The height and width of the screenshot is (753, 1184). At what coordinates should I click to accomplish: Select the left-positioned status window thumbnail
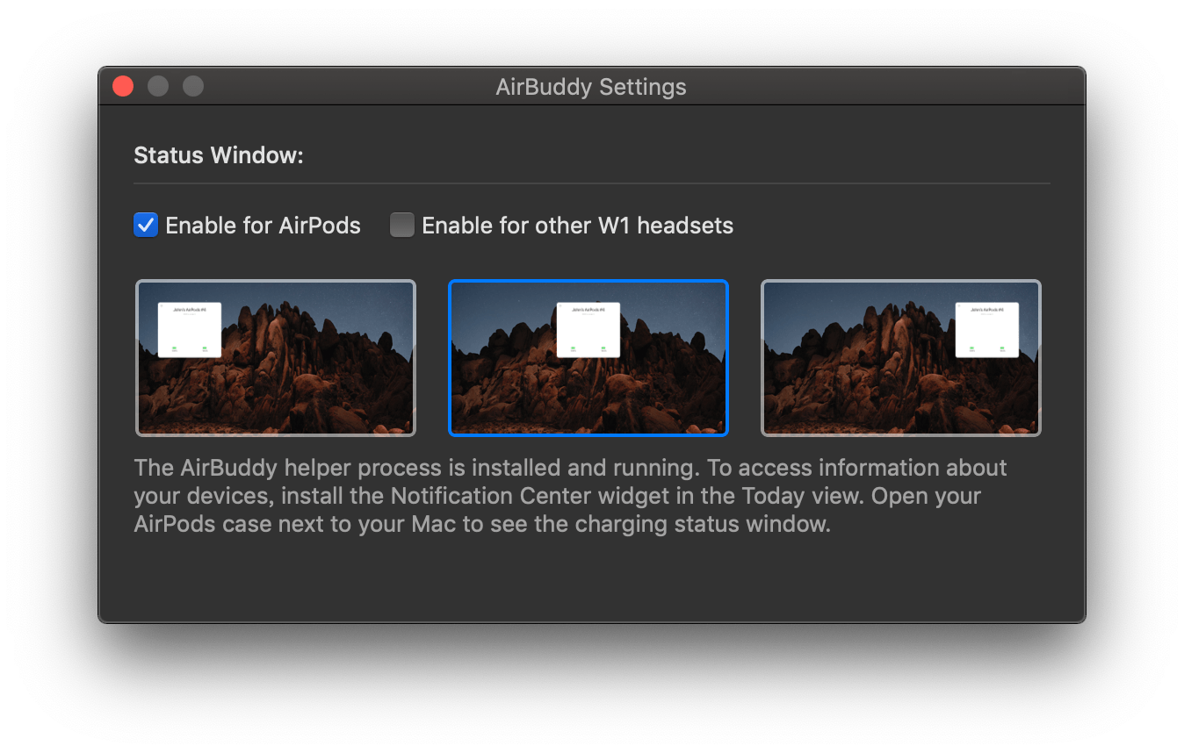coord(276,357)
